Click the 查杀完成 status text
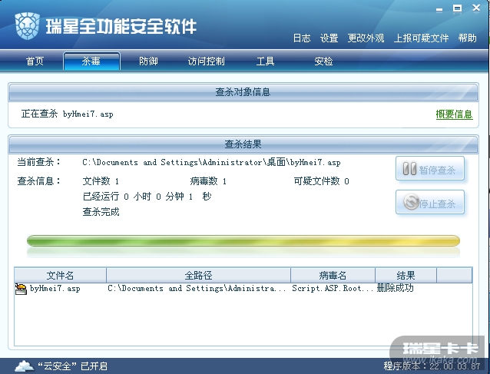The image size is (490, 374). pos(101,212)
